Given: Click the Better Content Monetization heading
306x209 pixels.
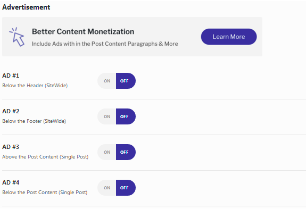Looking at the screenshot, I should pos(83,31).
